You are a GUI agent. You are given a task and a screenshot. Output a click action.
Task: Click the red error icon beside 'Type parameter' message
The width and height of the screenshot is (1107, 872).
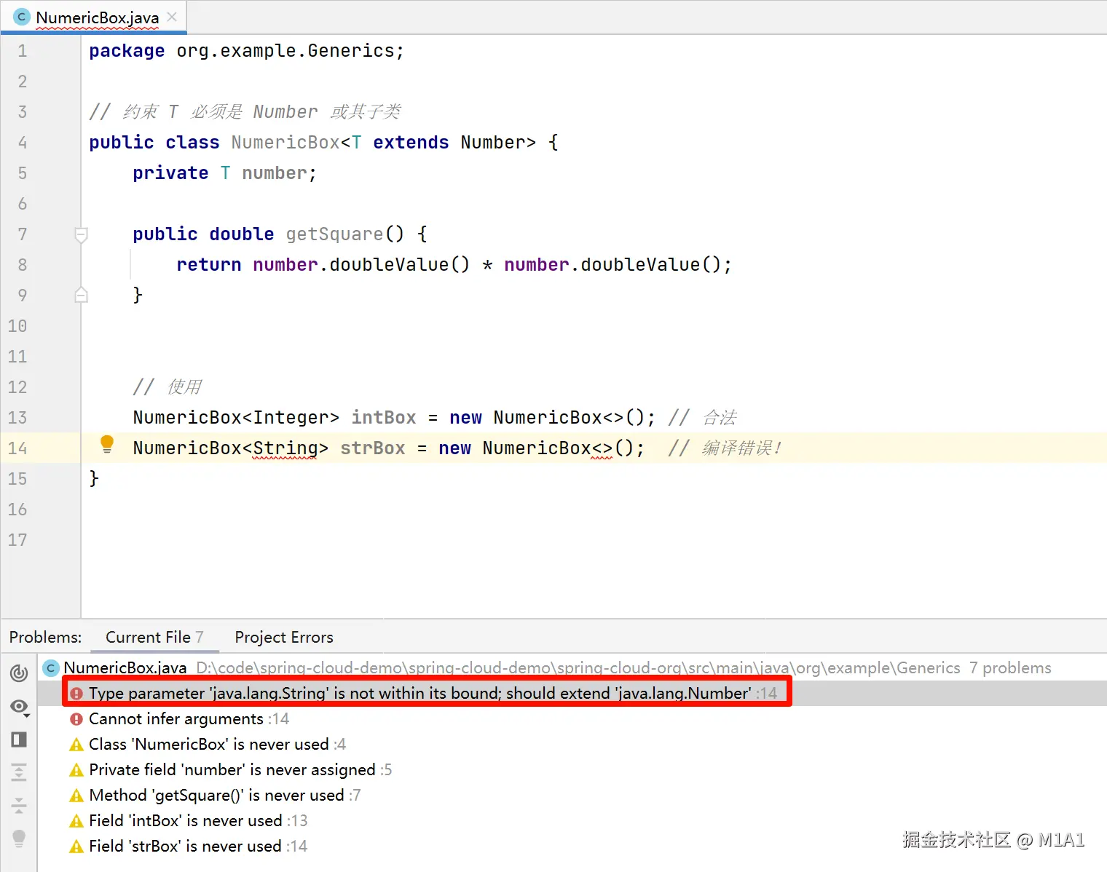coord(76,694)
